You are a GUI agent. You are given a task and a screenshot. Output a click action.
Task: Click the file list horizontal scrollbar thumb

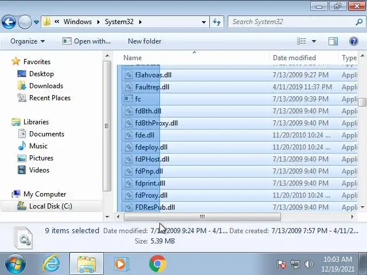[x=202, y=217]
